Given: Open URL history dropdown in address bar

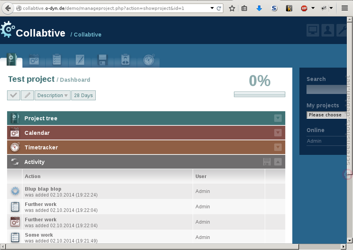Looking at the screenshot, I should tap(212, 8).
